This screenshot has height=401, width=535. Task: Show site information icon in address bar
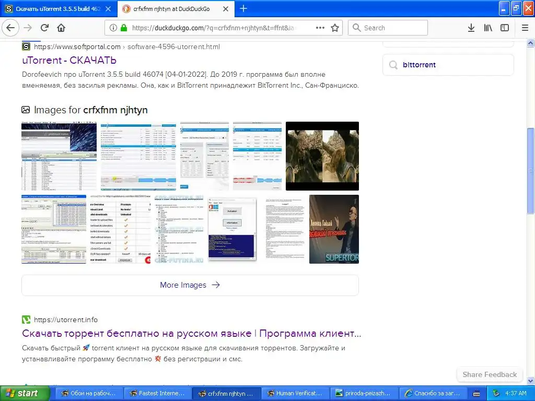(x=113, y=28)
